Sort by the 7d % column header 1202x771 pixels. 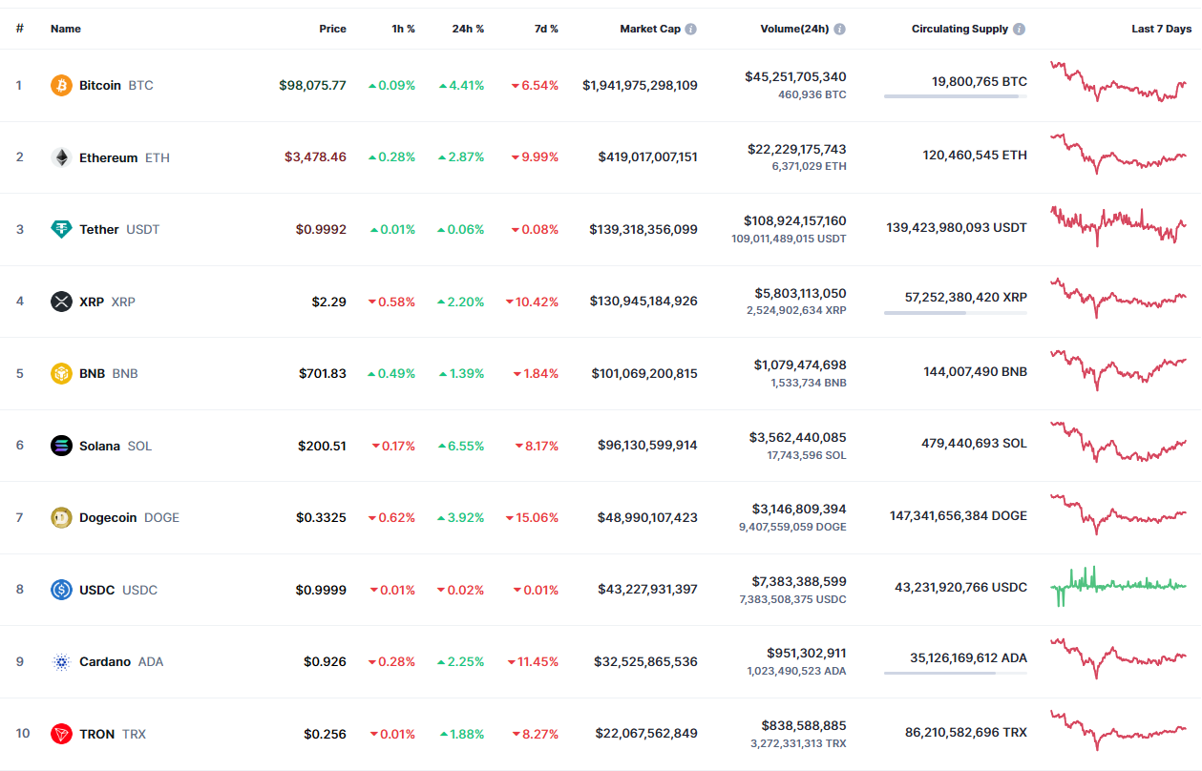(x=546, y=29)
